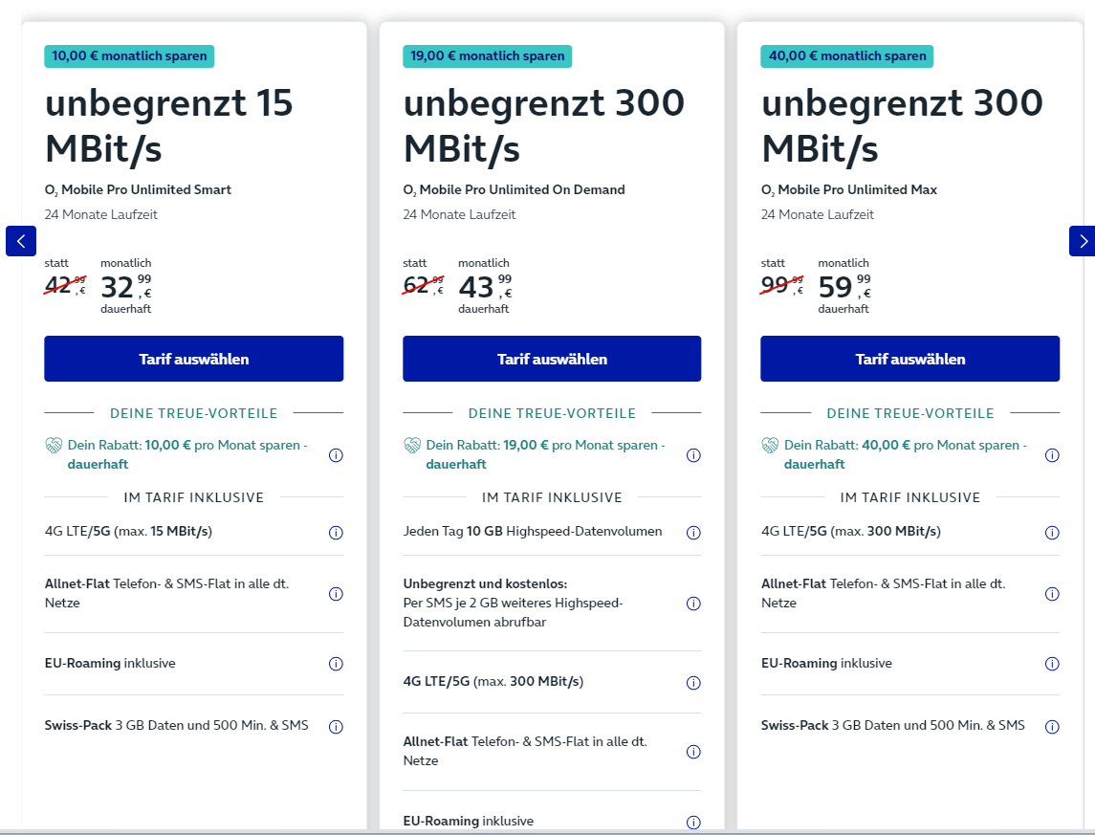Pick Tarif auswählen for Unlimited Max
Image resolution: width=1095 pixels, height=835 pixels.
click(x=909, y=359)
